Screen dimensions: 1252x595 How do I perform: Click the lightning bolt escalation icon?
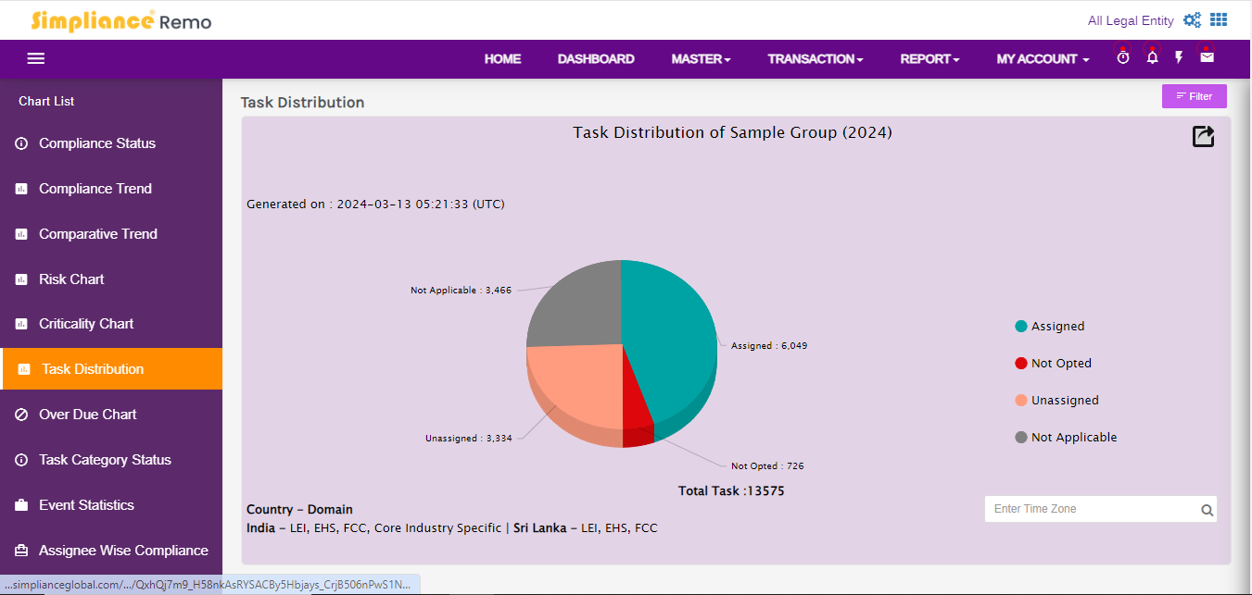[x=1179, y=57]
